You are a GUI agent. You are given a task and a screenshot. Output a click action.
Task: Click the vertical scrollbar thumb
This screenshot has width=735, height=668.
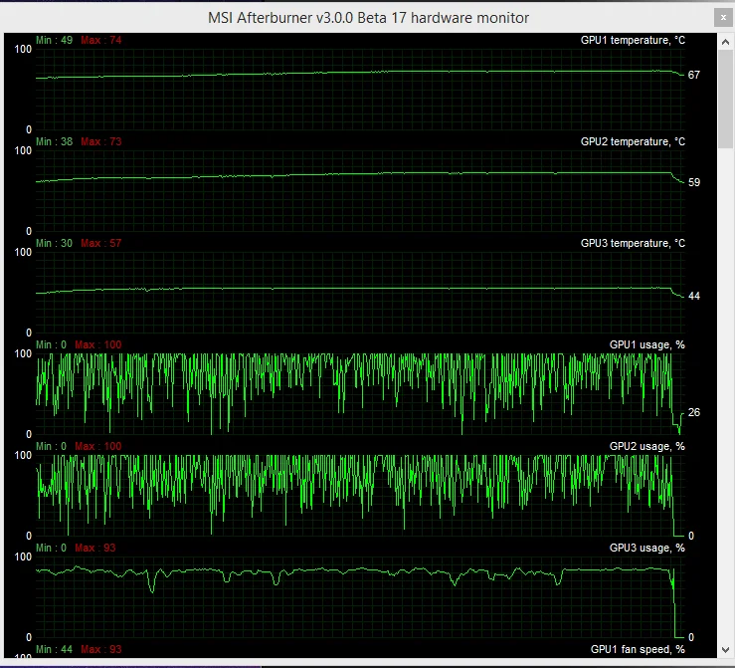725,100
